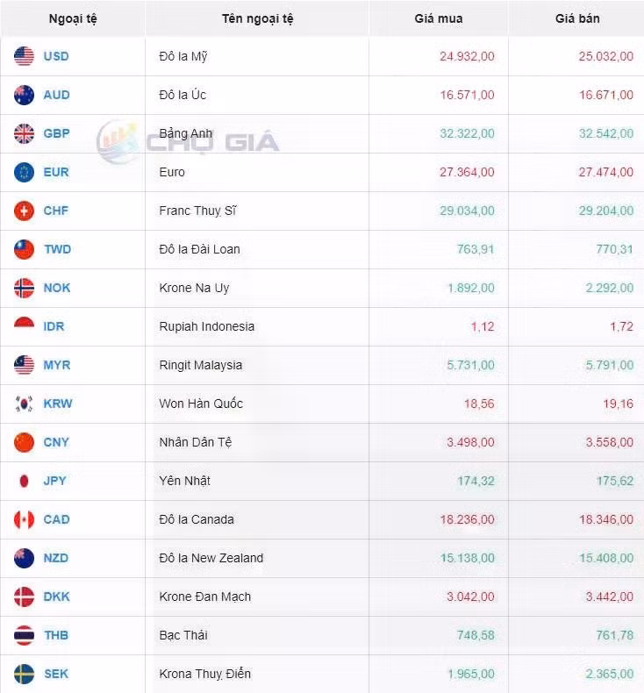Click the Swiss flag icon
The image size is (644, 693).
click(x=24, y=211)
